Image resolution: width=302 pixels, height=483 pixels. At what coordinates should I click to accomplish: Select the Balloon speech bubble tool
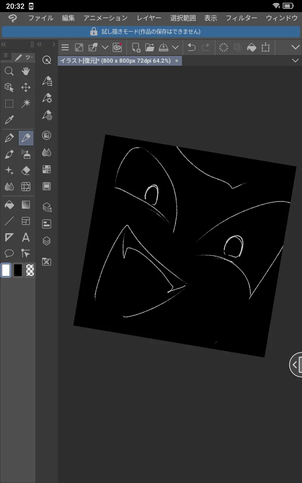click(x=9, y=253)
